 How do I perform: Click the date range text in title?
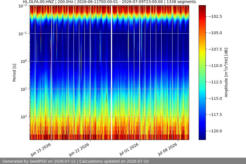pos(120,2)
